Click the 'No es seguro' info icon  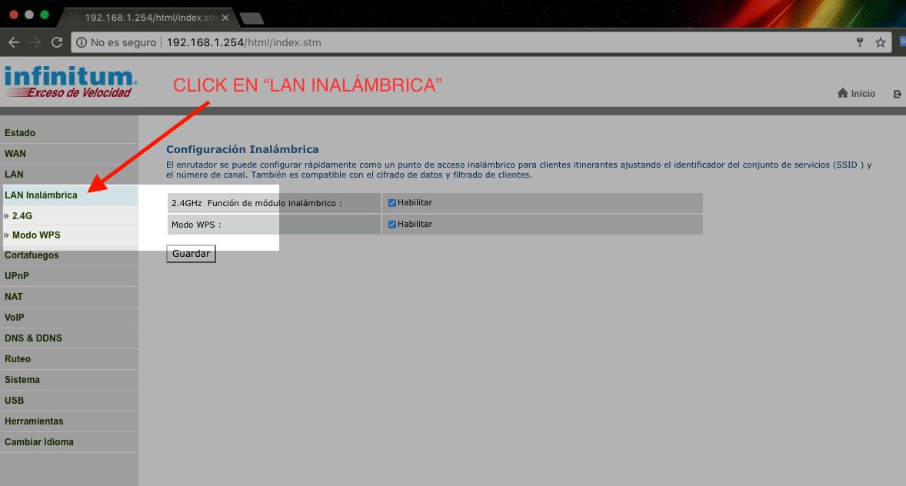pos(82,42)
